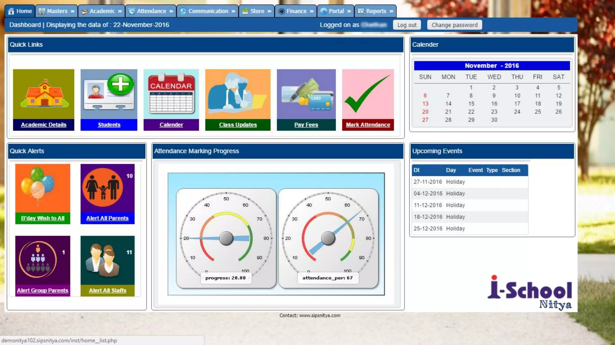Go to the Home tab
The width and height of the screenshot is (615, 345).
point(20,11)
